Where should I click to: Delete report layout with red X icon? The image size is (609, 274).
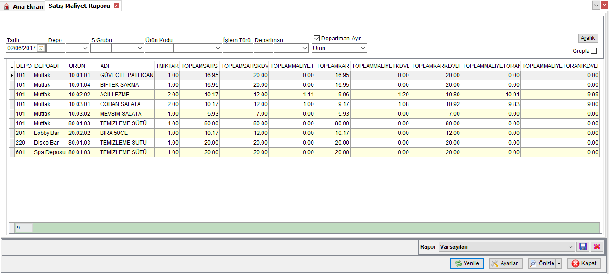coord(597,246)
